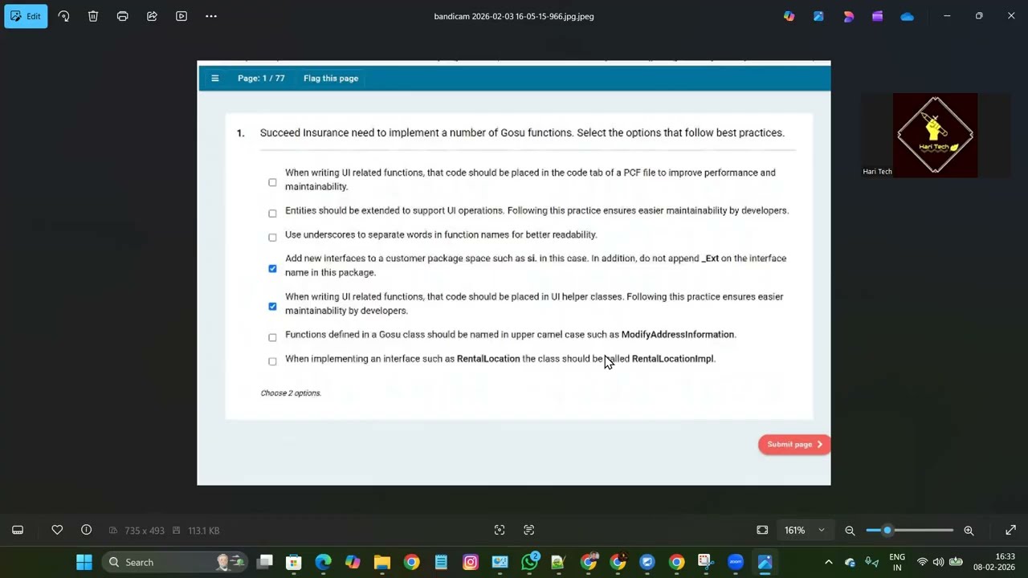Check 'Entities should be extended' option
The image size is (1028, 578).
tap(272, 213)
